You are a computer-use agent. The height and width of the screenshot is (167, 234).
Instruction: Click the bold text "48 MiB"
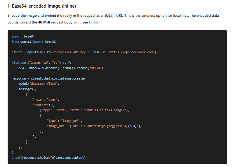pos(44,22)
